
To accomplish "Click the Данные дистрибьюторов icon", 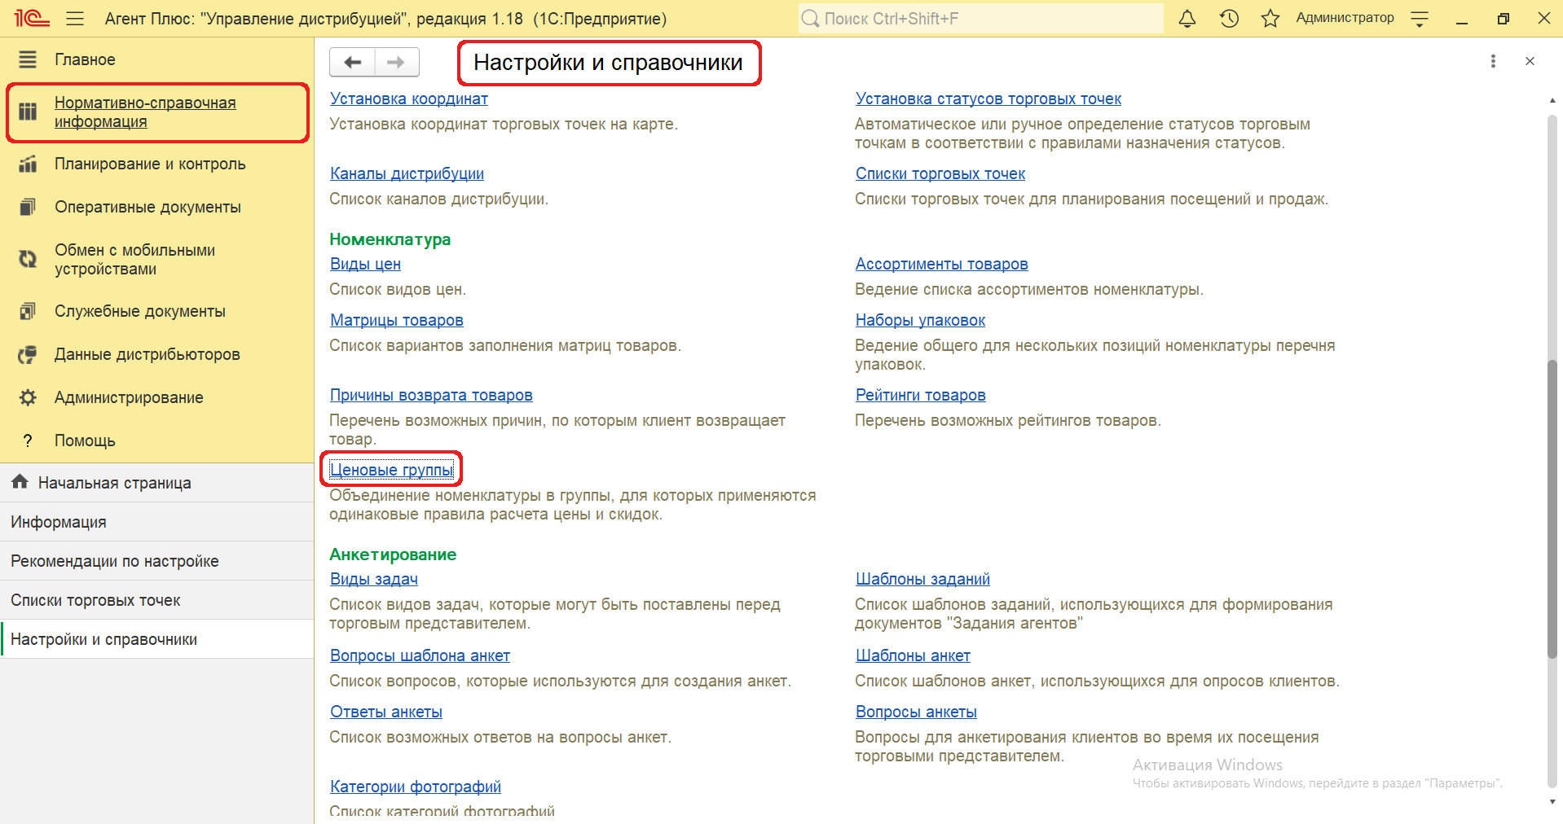I will tap(28, 354).
